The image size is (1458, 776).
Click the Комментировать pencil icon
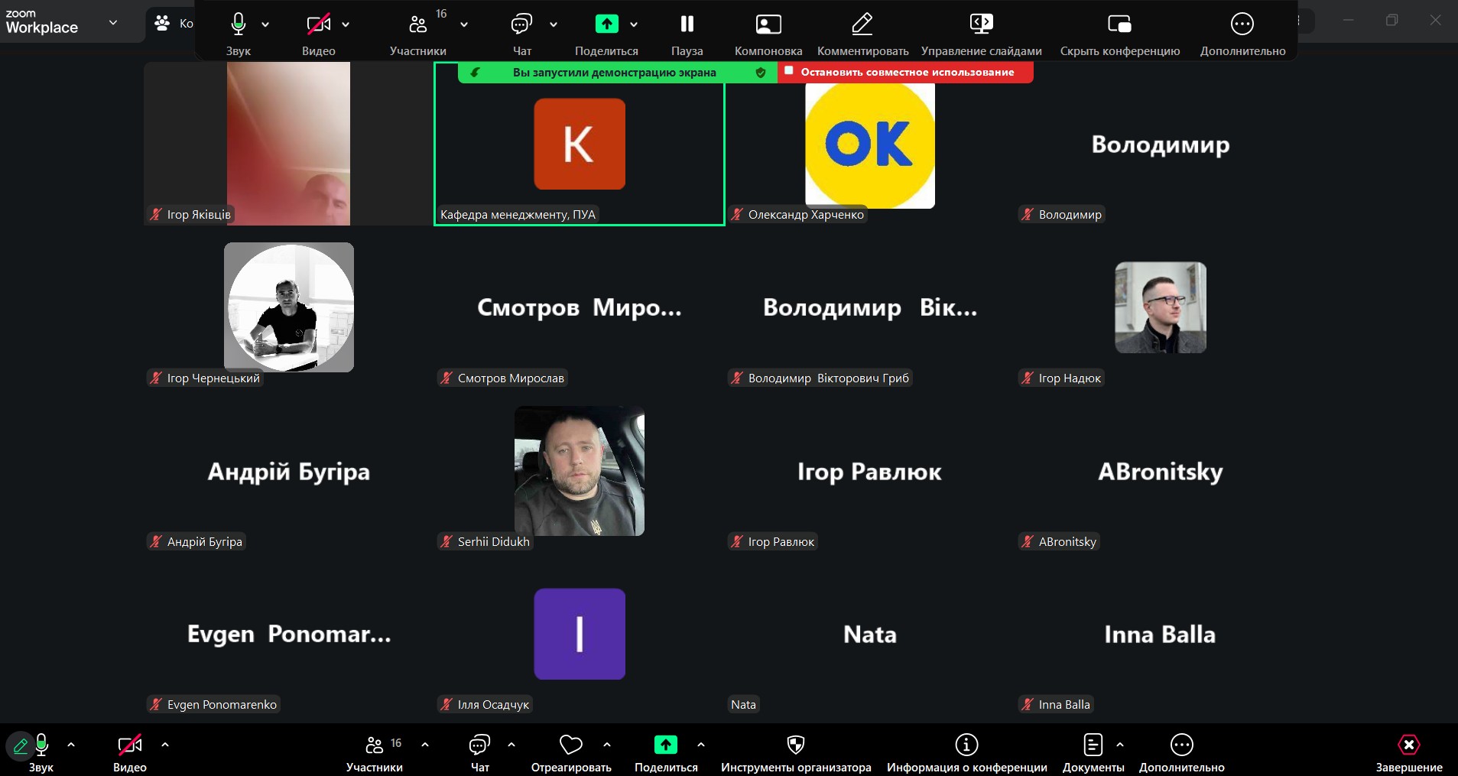(x=862, y=24)
